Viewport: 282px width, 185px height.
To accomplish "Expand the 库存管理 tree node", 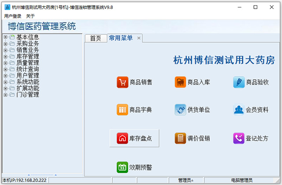I will tap(6, 56).
